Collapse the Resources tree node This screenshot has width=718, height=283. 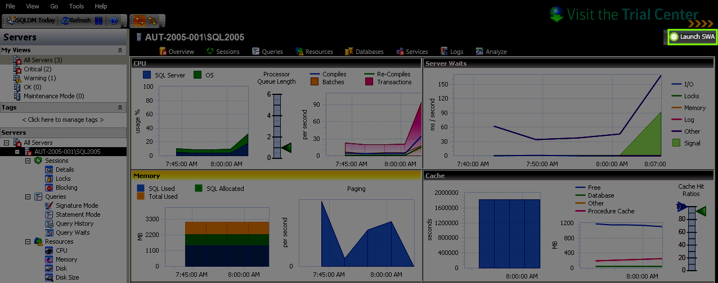(x=28, y=241)
